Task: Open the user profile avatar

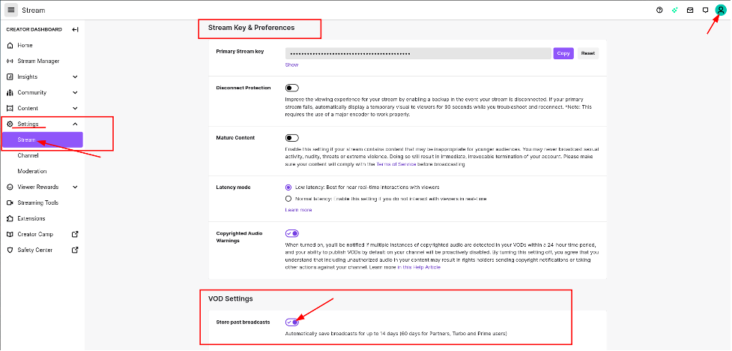Action: pyautogui.click(x=721, y=10)
